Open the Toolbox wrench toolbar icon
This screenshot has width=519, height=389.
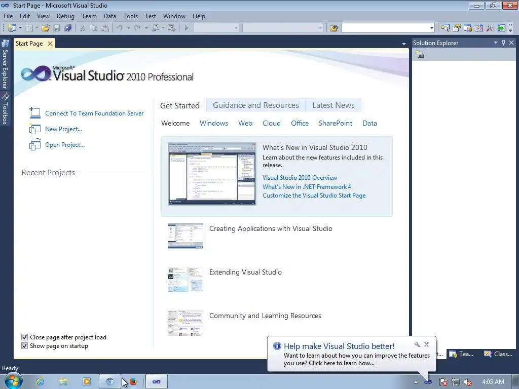(490, 28)
